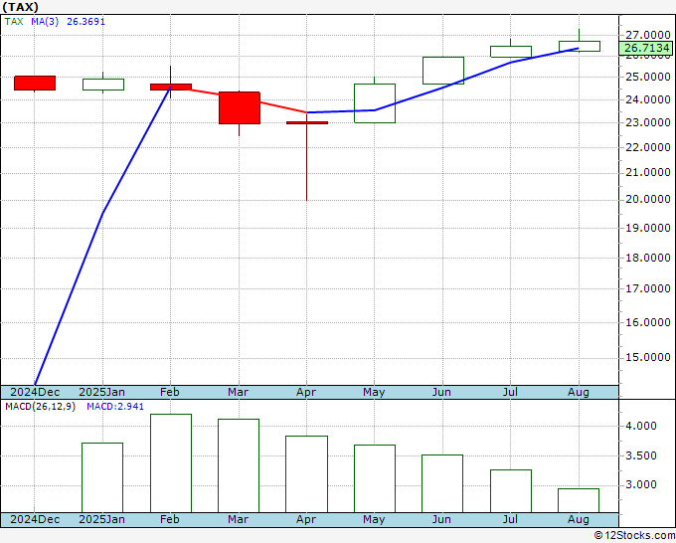676x543 pixels.
Task: Click the 27.0000 price axis label
Action: point(647,36)
